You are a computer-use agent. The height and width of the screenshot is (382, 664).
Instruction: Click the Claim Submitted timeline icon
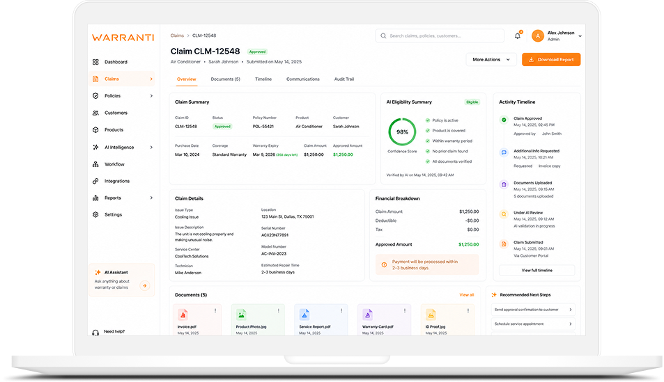click(x=504, y=244)
